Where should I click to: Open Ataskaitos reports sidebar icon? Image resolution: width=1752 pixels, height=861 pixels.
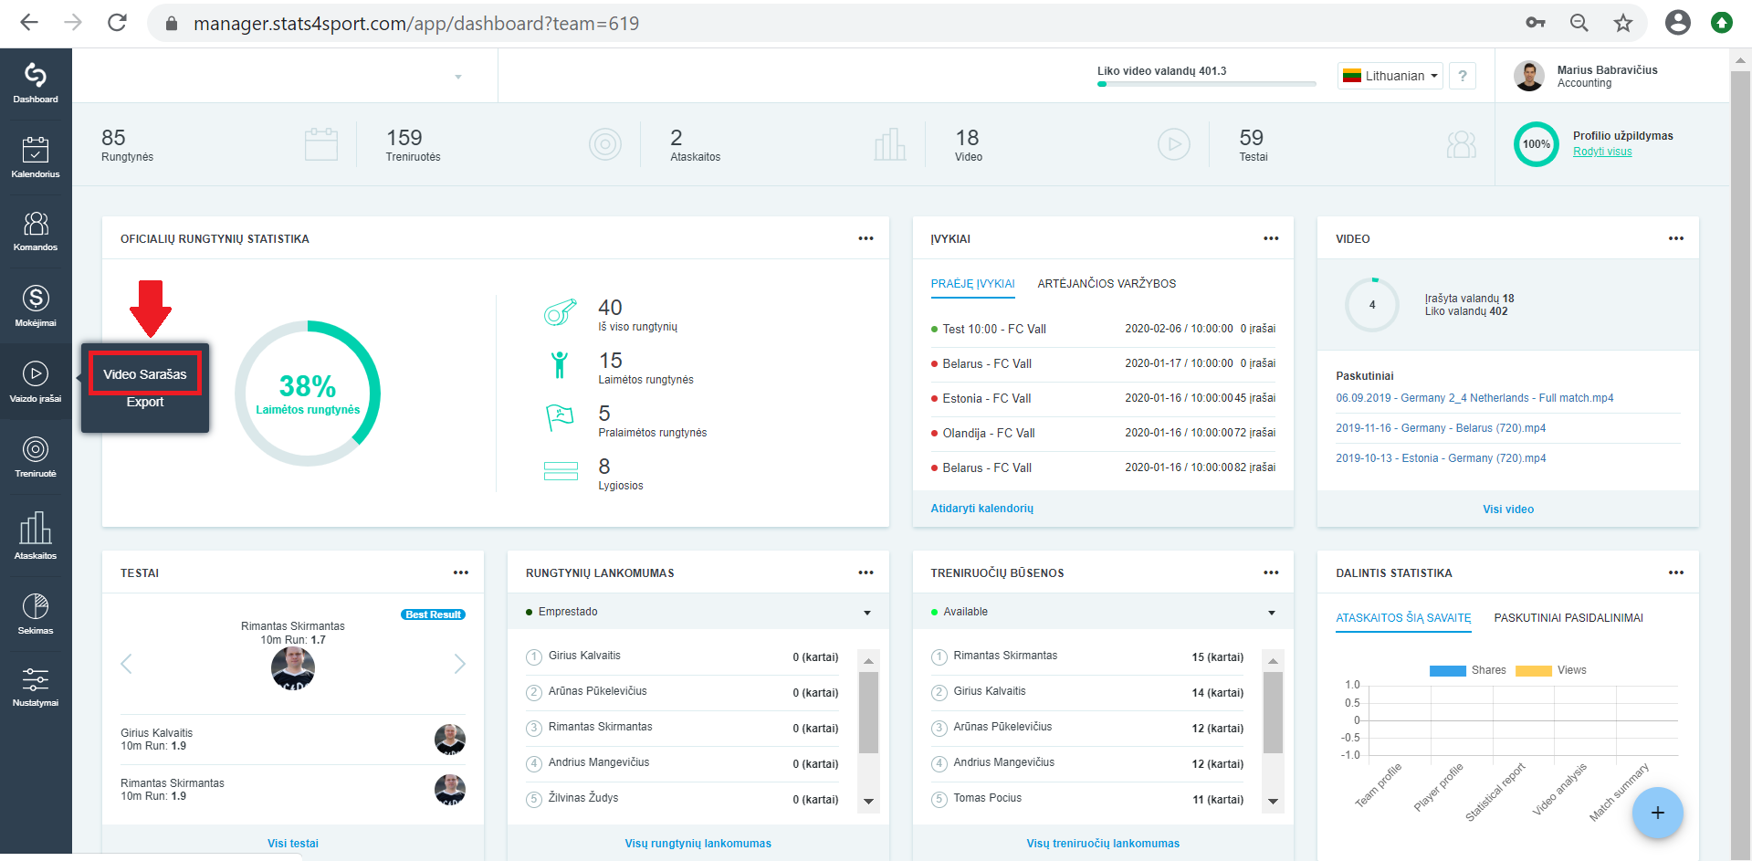click(x=36, y=535)
